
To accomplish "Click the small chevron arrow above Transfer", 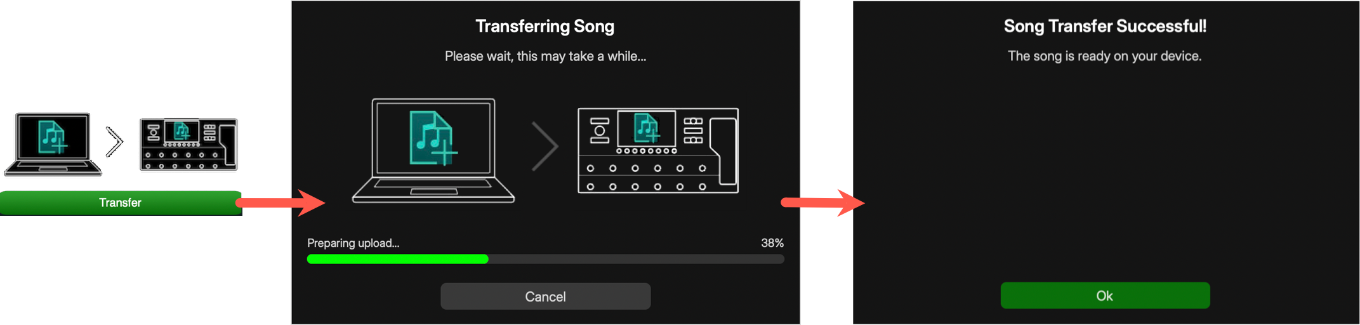I will [114, 142].
